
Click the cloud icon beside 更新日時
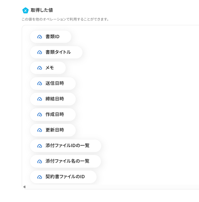(40, 130)
